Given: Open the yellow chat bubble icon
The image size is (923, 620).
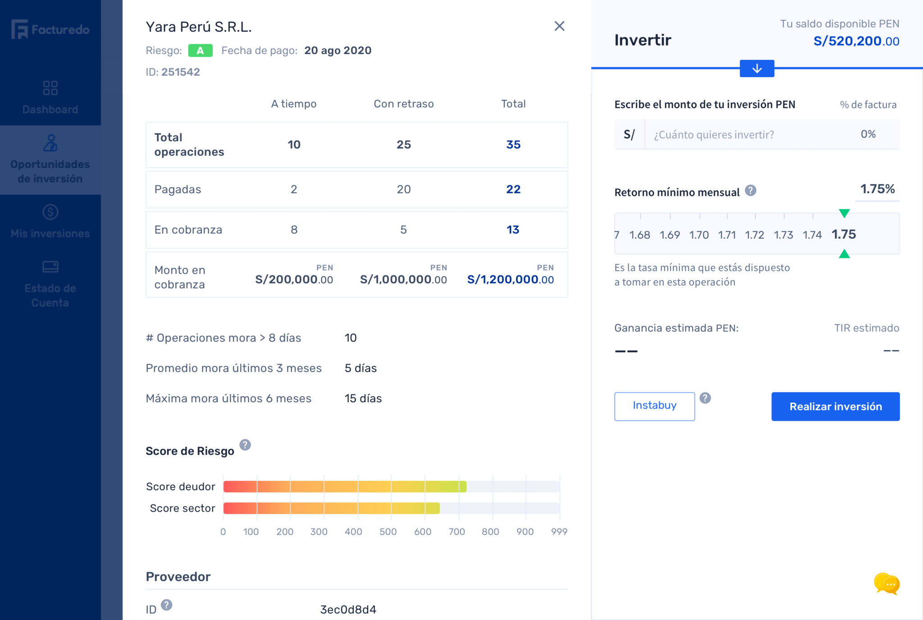Looking at the screenshot, I should tap(886, 584).
